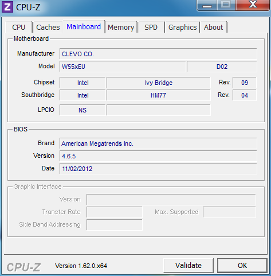Click the BIOS Brand label
271x276 pixels.
pos(46,143)
